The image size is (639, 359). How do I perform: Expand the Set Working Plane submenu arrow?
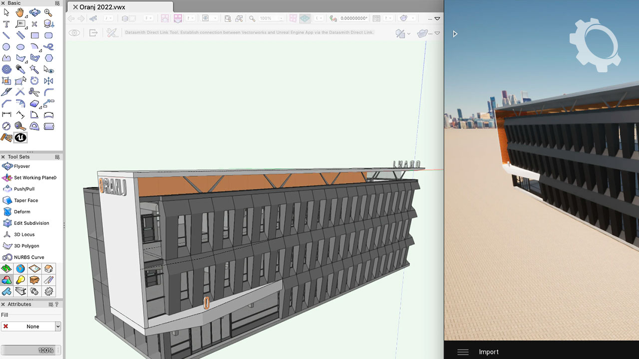point(55,178)
